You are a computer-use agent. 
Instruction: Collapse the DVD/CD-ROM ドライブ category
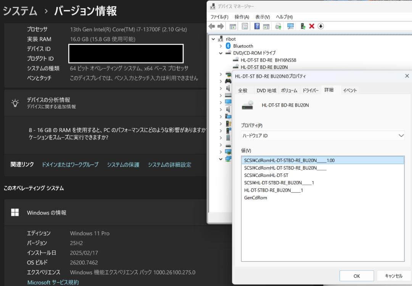(220, 53)
